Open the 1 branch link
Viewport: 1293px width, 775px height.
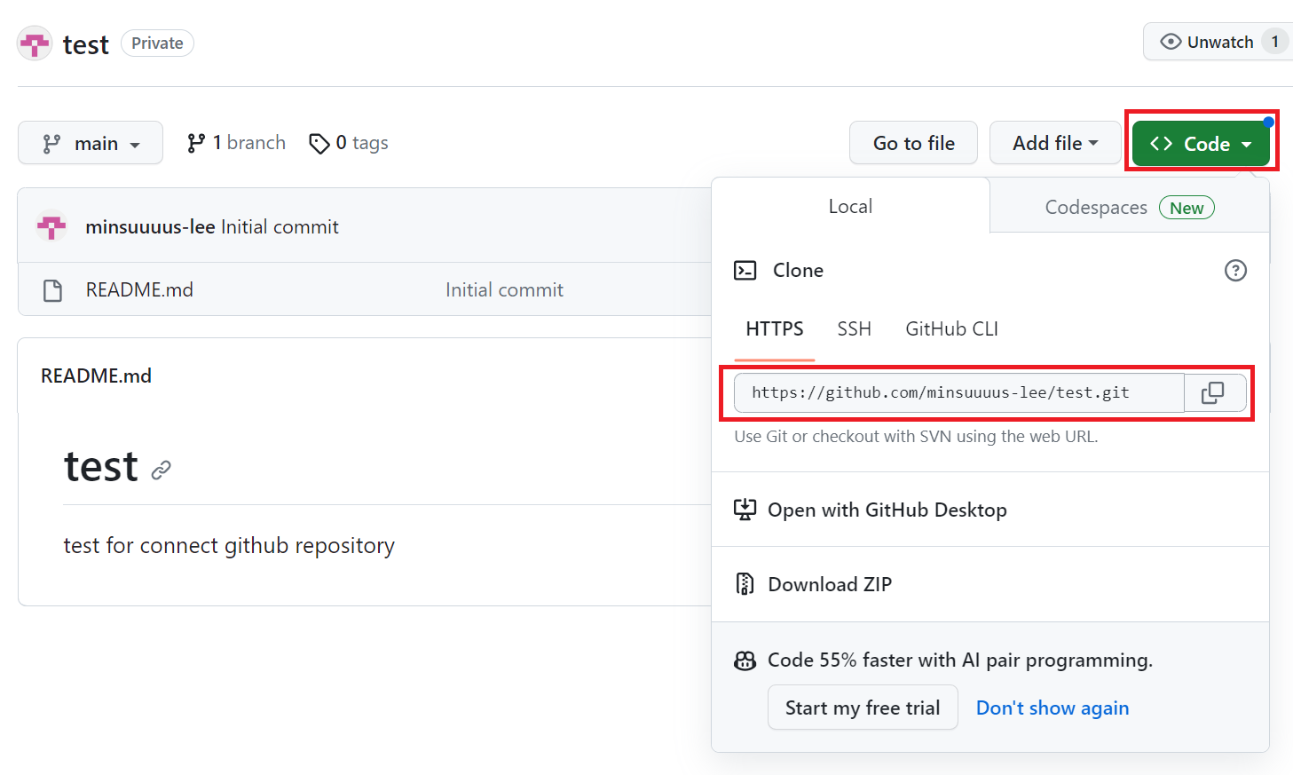pos(236,143)
